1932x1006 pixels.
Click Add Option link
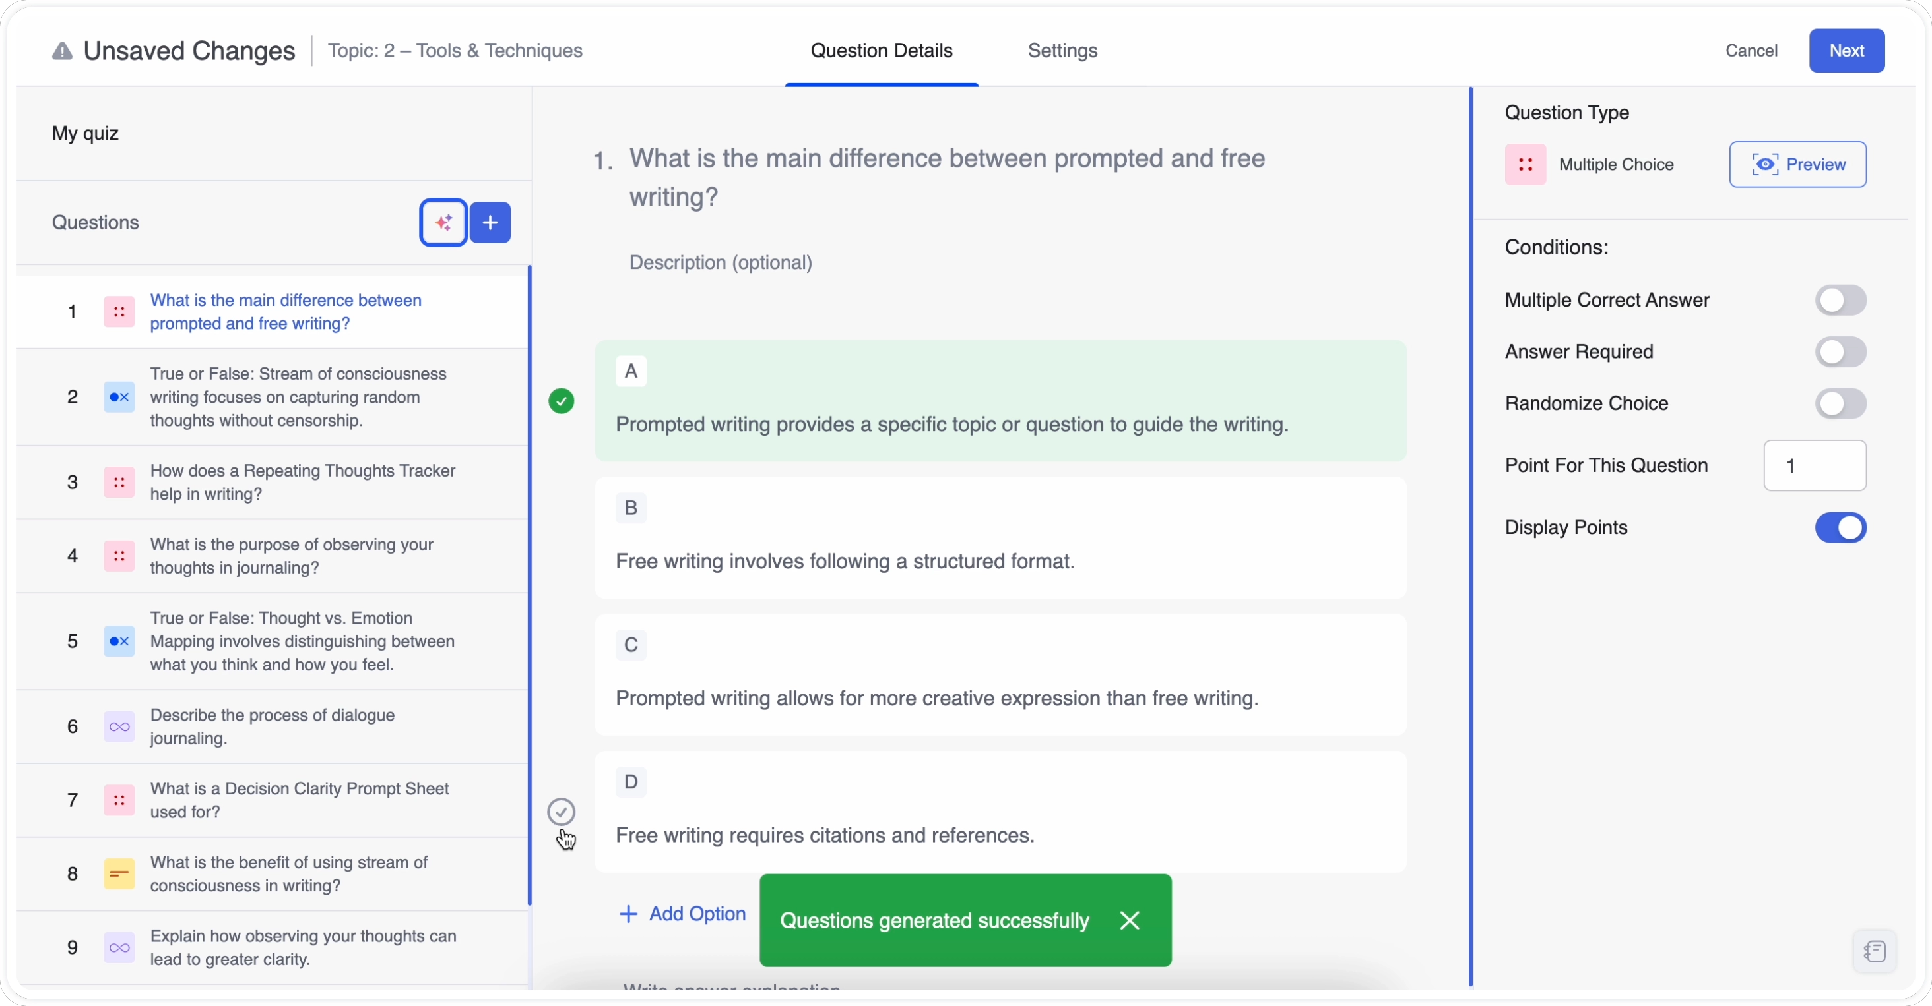point(682,914)
